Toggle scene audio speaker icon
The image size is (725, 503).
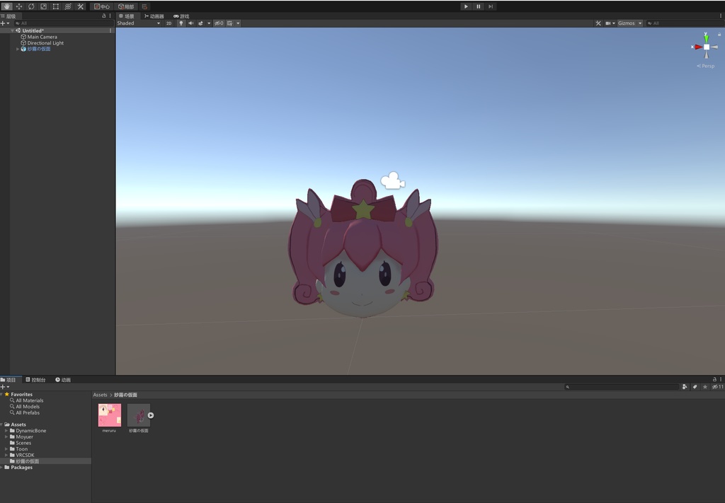coord(190,23)
